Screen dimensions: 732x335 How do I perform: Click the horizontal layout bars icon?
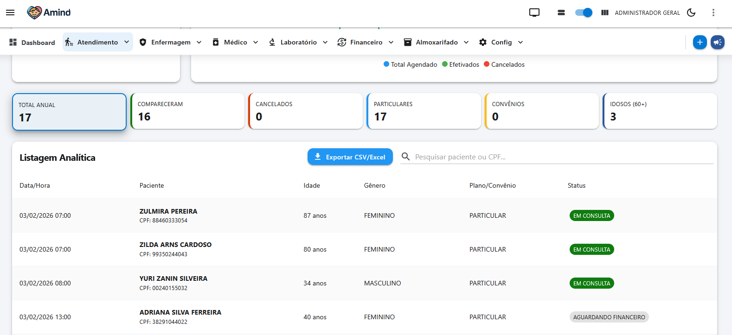pos(561,13)
